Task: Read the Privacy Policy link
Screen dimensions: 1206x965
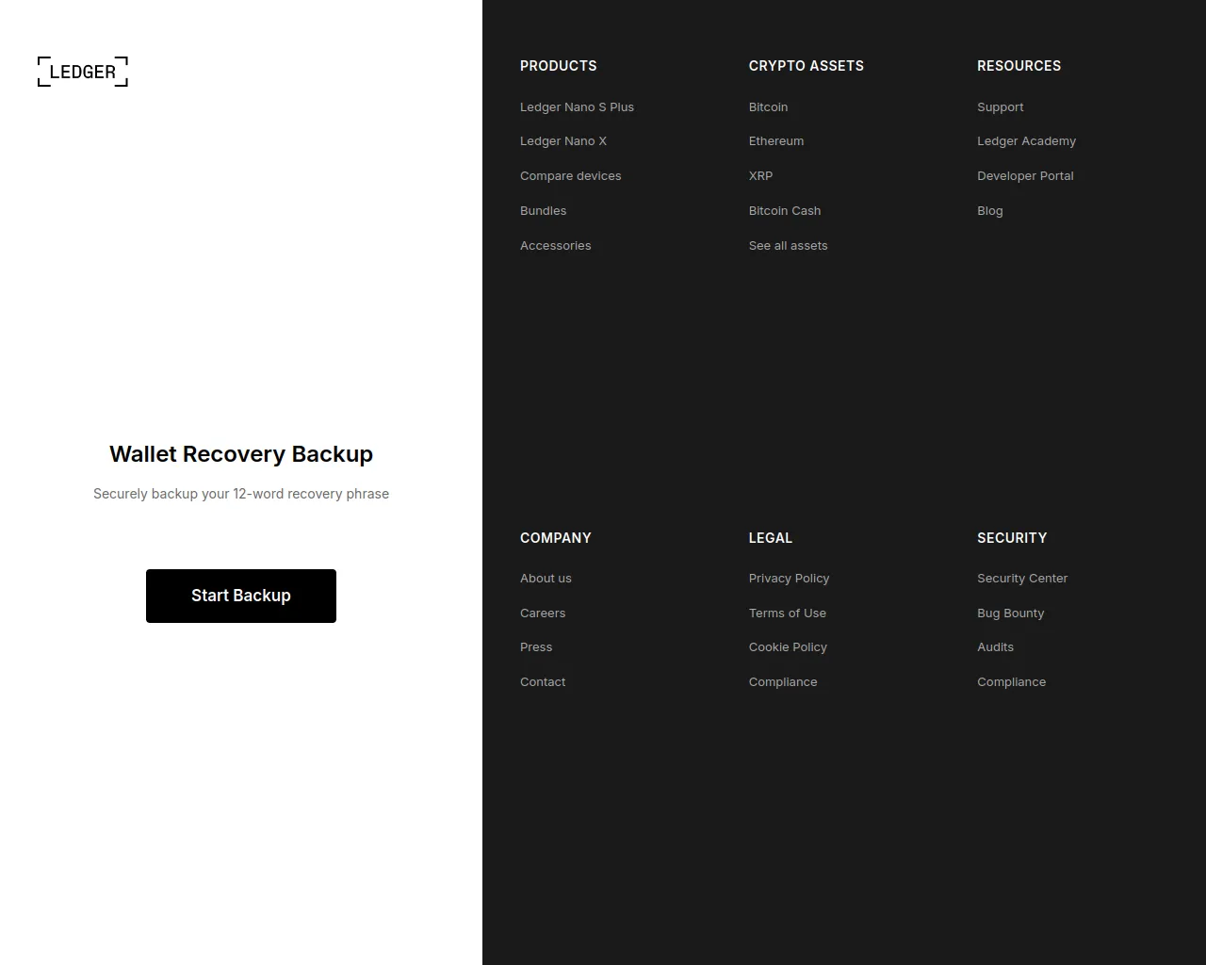Action: point(789,579)
